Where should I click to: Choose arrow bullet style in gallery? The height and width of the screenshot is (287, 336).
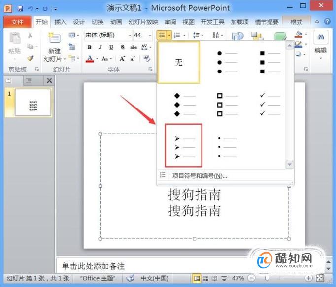point(183,145)
